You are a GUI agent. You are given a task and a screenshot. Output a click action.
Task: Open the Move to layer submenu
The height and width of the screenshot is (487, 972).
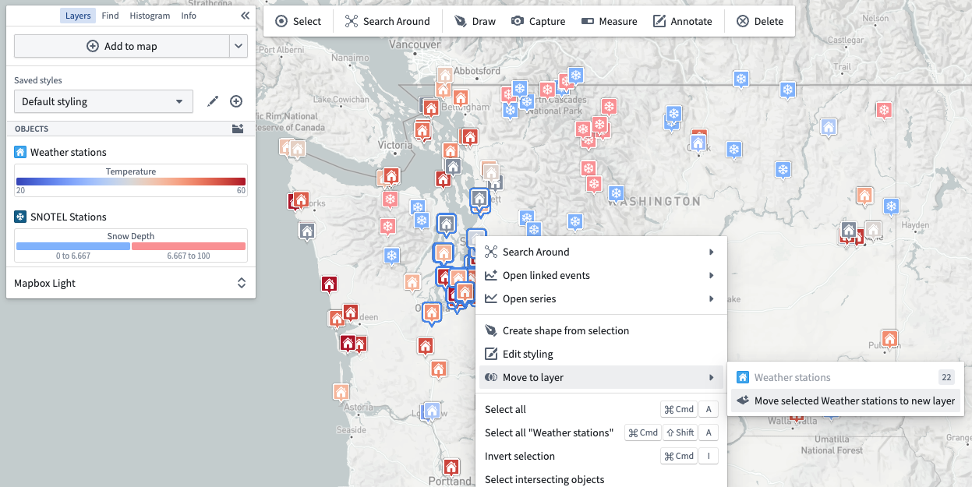[601, 377]
